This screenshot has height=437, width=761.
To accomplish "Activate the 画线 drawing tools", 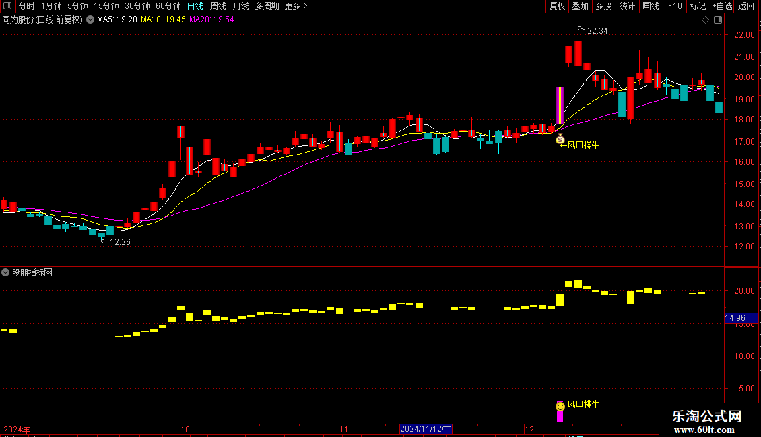I will click(x=651, y=6).
